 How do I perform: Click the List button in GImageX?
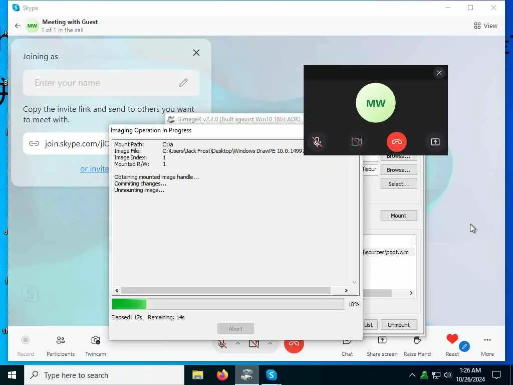(x=370, y=325)
